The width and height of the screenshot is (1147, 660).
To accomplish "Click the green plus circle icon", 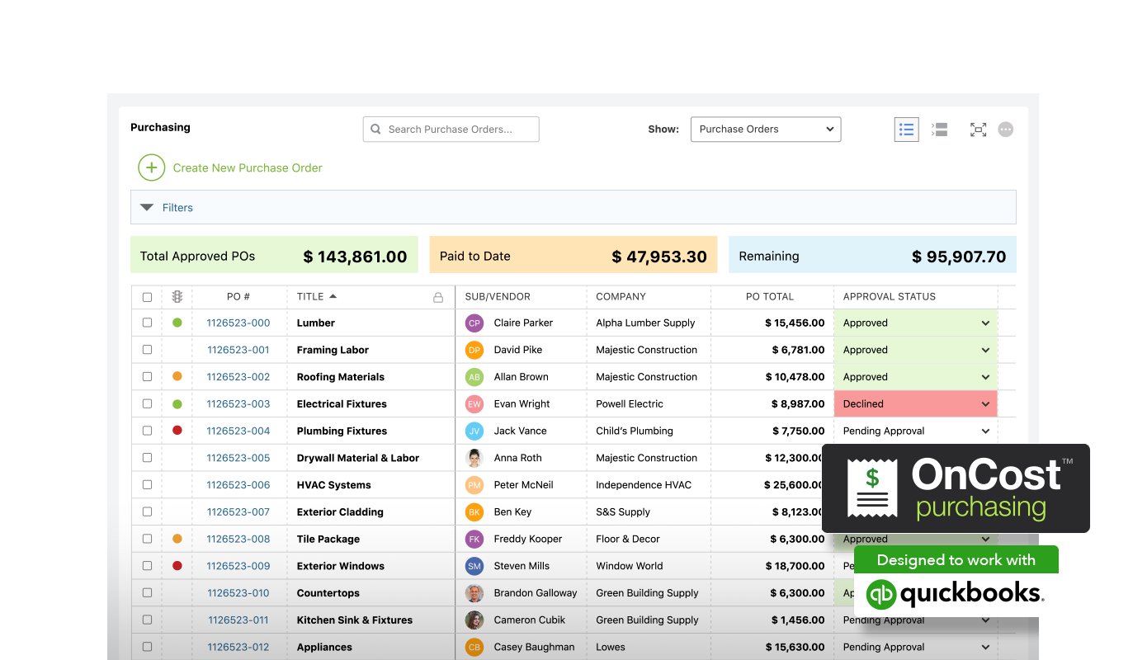I will [151, 167].
